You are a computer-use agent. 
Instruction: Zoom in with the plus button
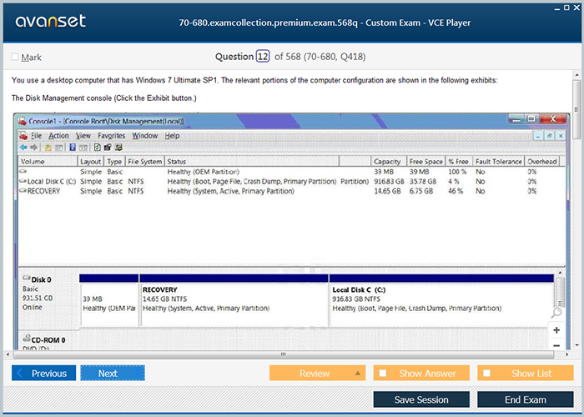click(556, 330)
